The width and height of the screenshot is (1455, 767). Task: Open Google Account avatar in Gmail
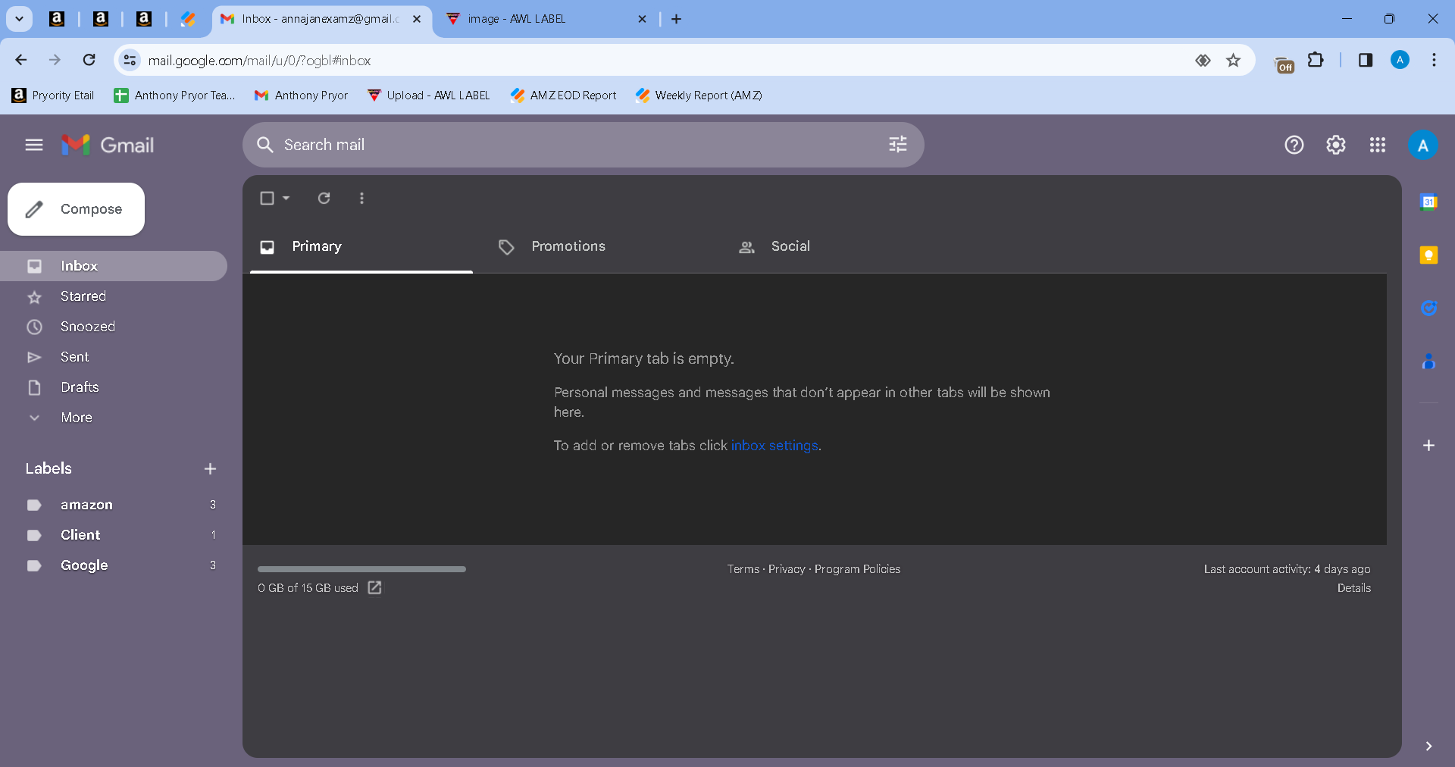[1423, 145]
